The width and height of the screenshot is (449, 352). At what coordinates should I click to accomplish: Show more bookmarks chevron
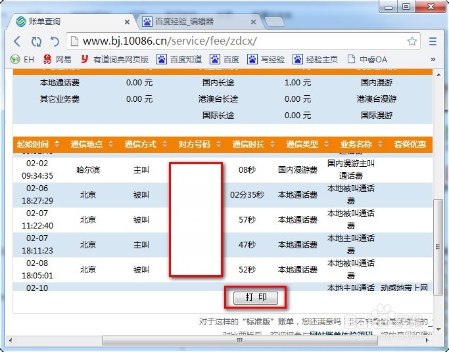[433, 59]
